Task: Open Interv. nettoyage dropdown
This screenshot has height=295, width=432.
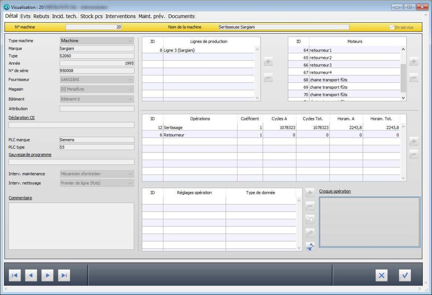Action: click(x=97, y=183)
